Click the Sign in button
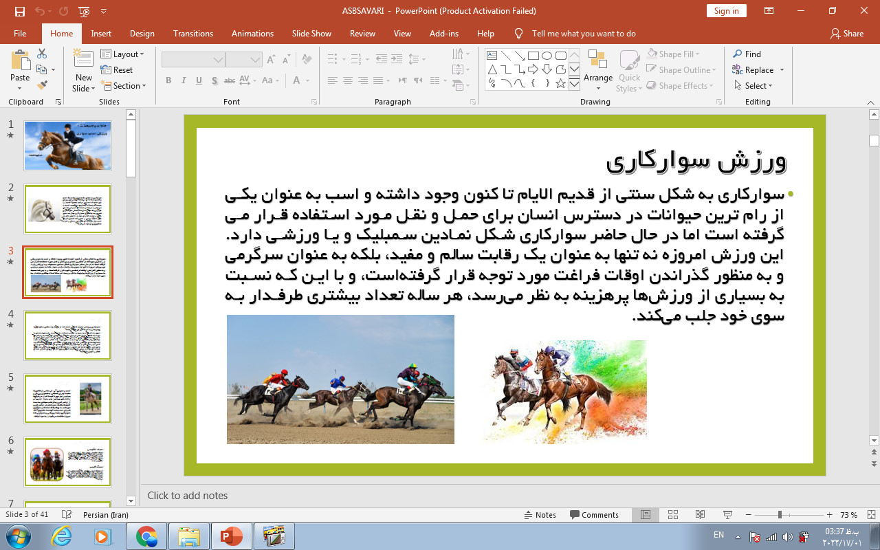The width and height of the screenshot is (880, 550). (726, 11)
